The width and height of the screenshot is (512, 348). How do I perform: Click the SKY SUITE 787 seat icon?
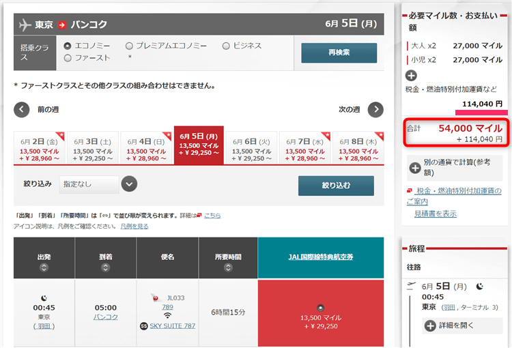point(143,325)
